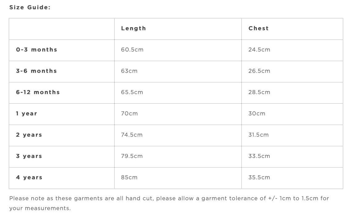Image resolution: width=352 pixels, height=224 pixels.
Task: Click the 60.5cm length cell
Action: coord(132,50)
